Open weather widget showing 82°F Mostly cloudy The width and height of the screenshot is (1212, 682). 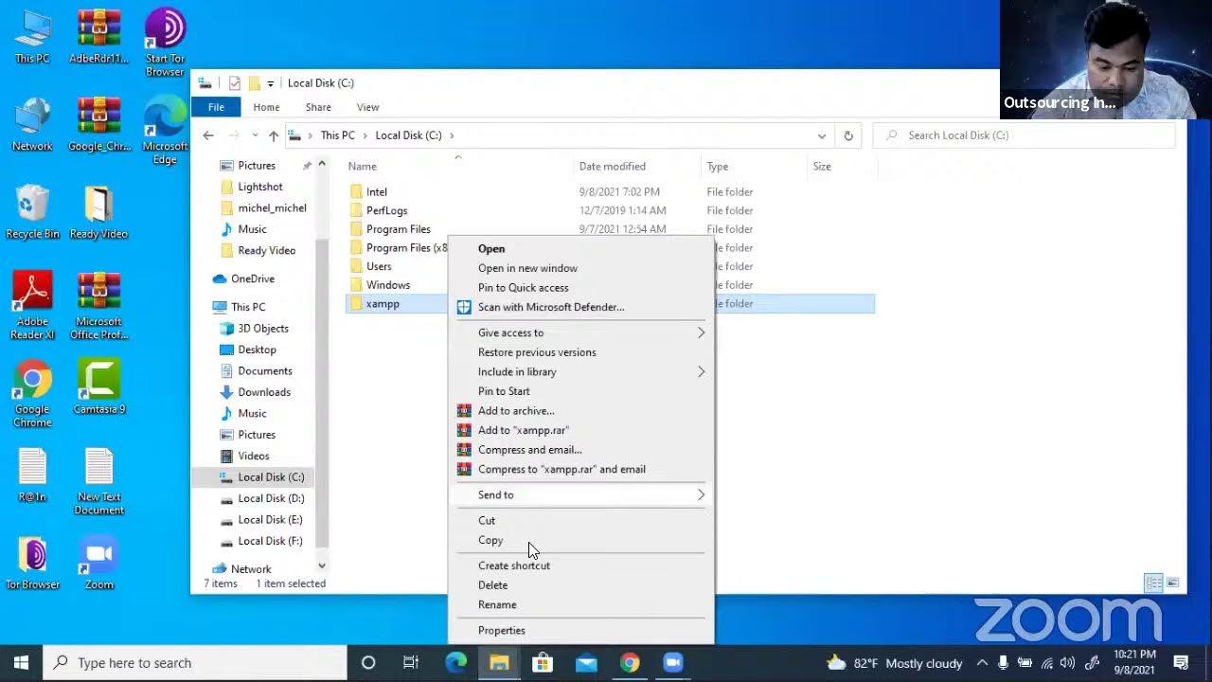(895, 663)
